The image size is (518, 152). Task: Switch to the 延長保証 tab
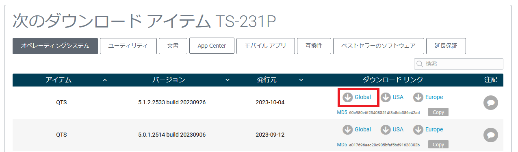(x=446, y=46)
